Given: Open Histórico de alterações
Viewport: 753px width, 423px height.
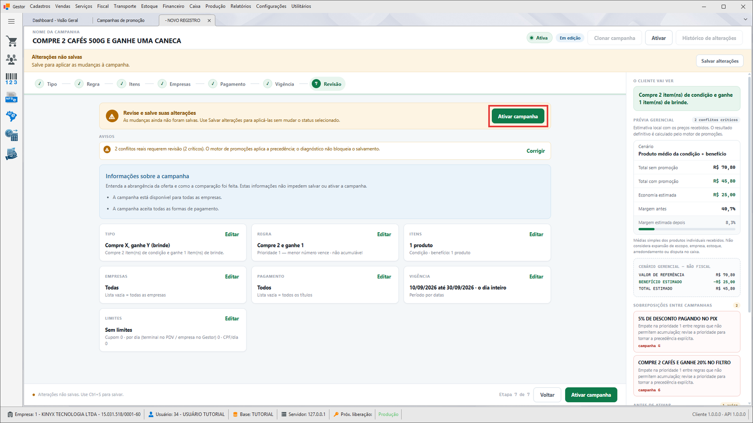Looking at the screenshot, I should (709, 38).
